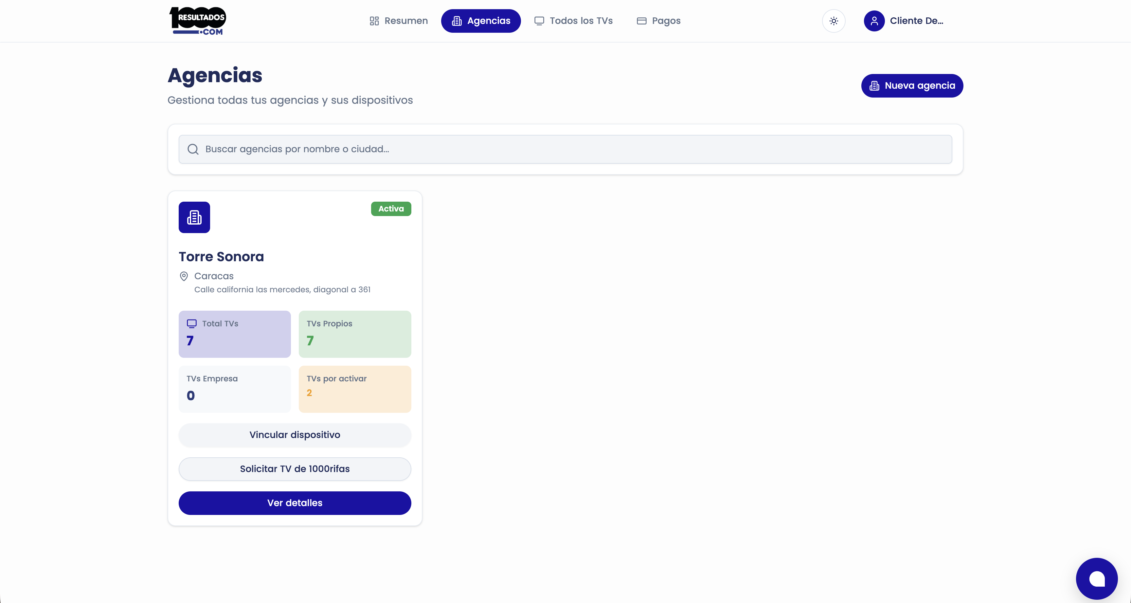The height and width of the screenshot is (603, 1131).
Task: Click the Caracas location pin icon
Action: (x=184, y=276)
